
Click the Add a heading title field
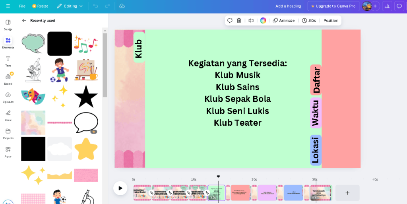pos(288,6)
